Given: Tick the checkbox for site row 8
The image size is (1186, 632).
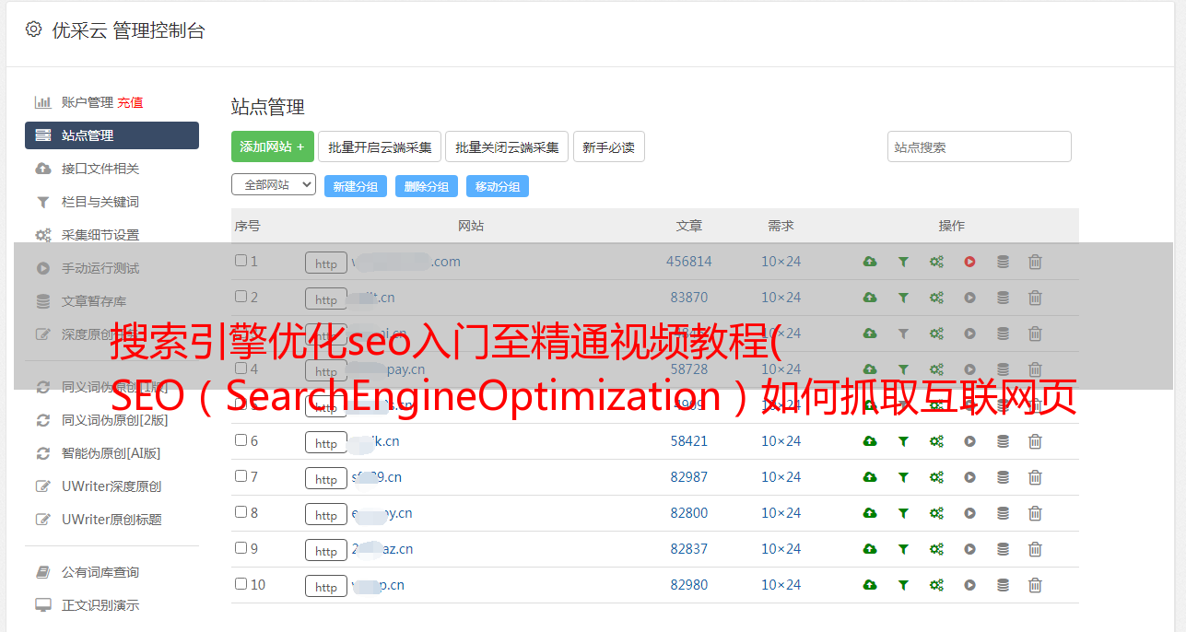Looking at the screenshot, I should click(x=241, y=512).
